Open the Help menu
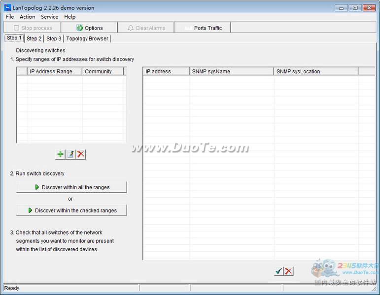Viewport: 380px width, 295px height. coord(70,17)
